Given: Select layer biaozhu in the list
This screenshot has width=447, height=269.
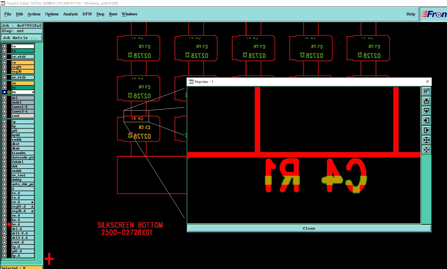Looking at the screenshot, I should point(23,153).
